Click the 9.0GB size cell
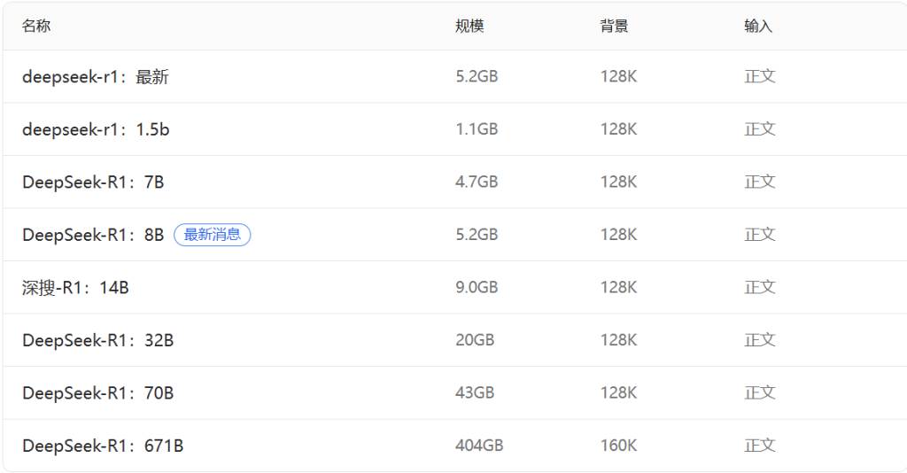Screen dimensions: 907x473 pyautogui.click(x=477, y=288)
